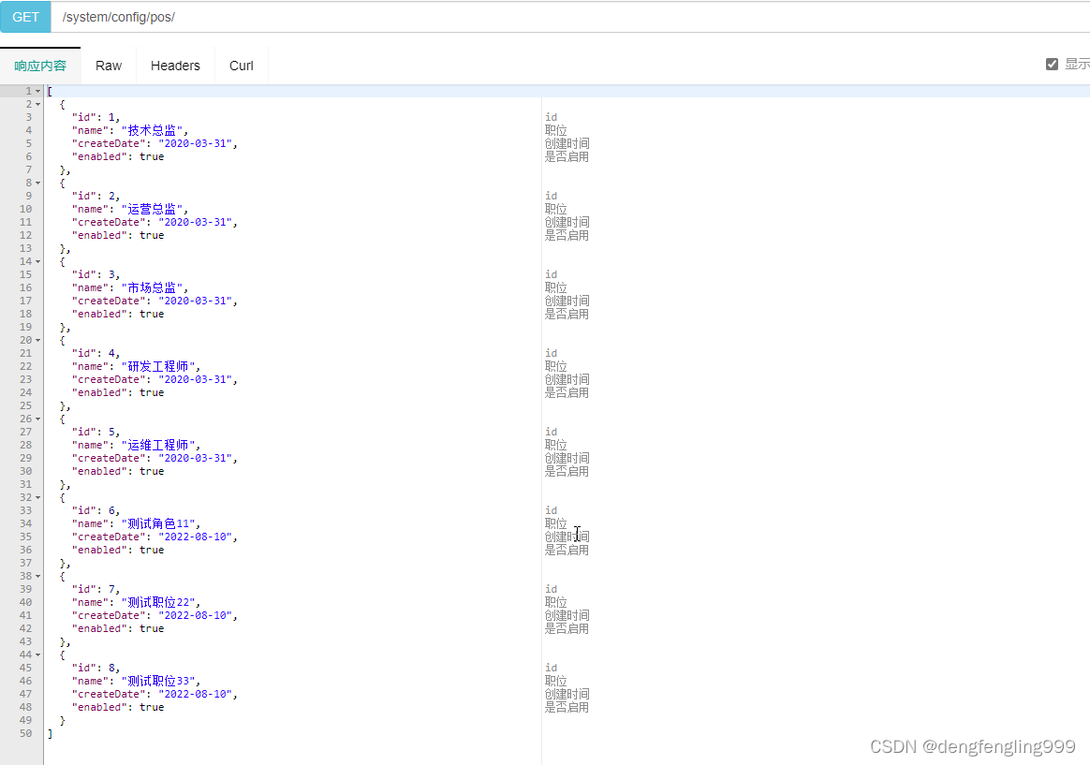Click the name value "运营总监"

click(153, 209)
